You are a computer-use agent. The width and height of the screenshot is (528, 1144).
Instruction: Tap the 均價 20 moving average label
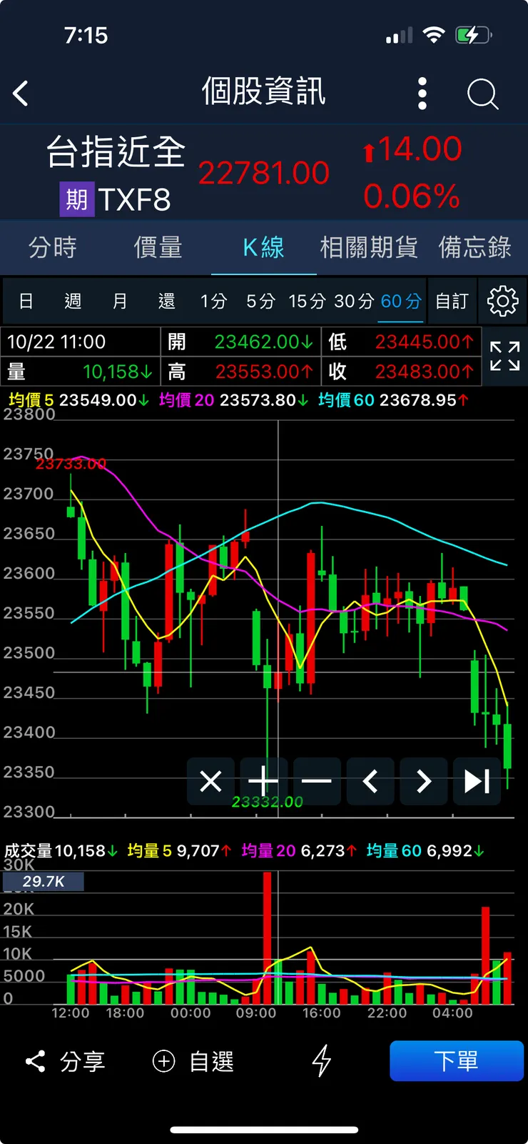186,400
